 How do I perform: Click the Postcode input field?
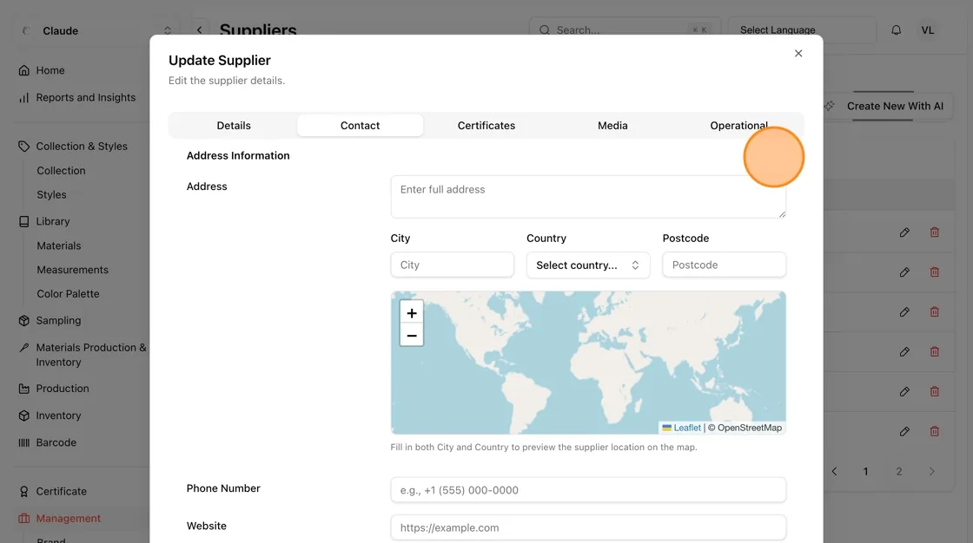(x=725, y=265)
